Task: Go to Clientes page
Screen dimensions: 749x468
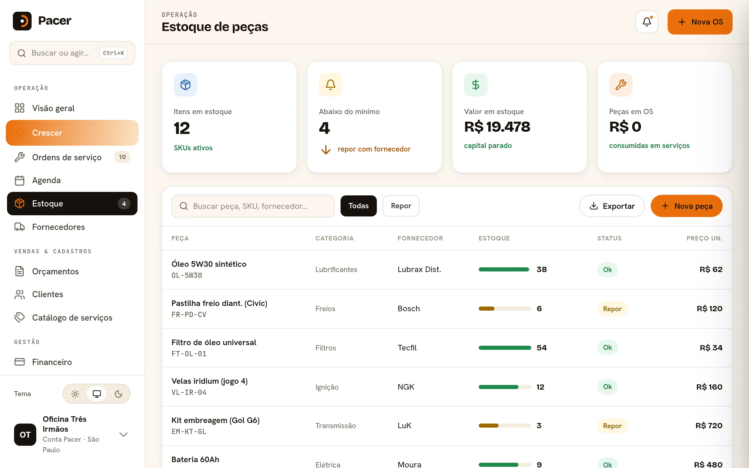Action: pos(72,294)
